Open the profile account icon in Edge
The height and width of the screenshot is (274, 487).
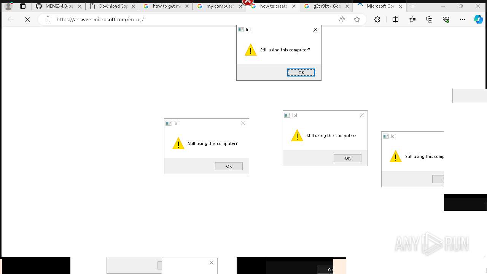pyautogui.click(x=8, y=6)
